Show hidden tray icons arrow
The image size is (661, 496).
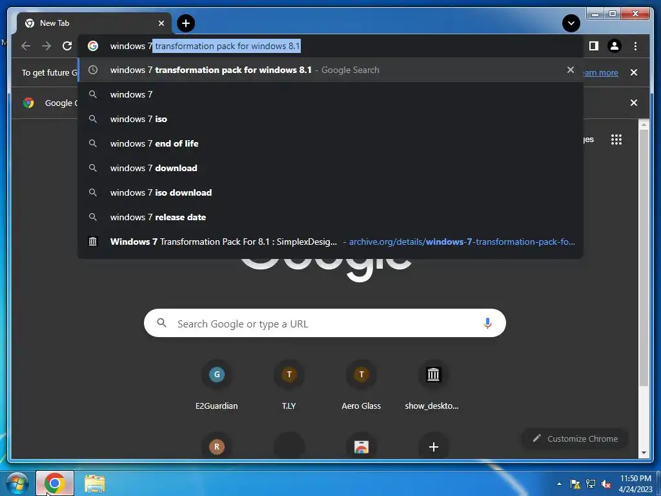(559, 484)
